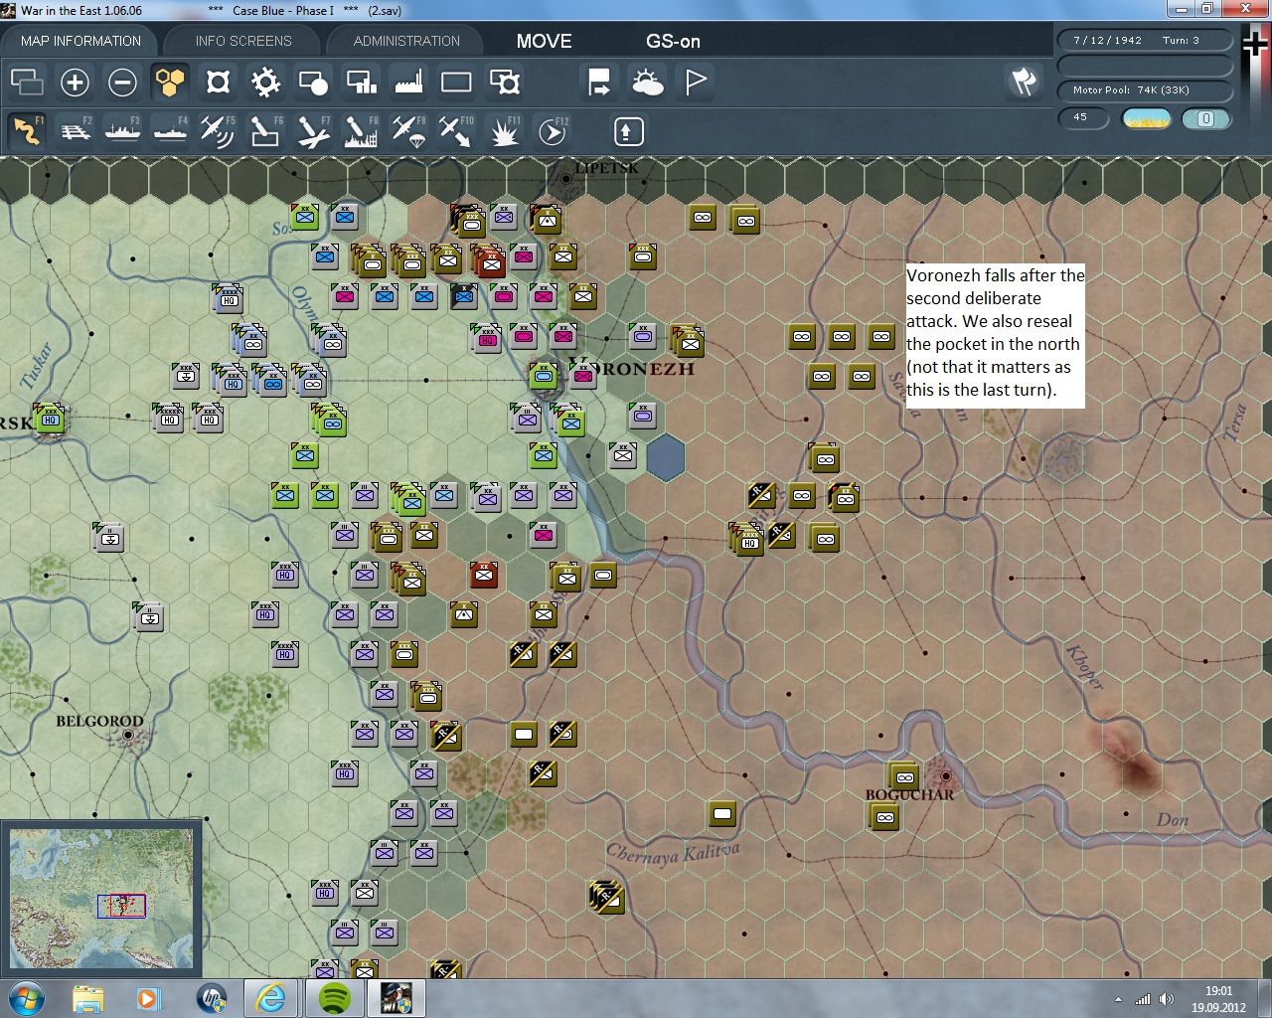Show hidden system tray icons
The image size is (1272, 1018).
1118,999
